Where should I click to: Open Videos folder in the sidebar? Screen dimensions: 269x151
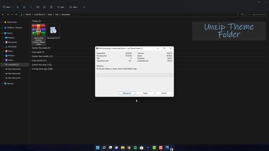click(11, 60)
